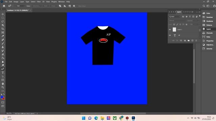216x121 pixels.
Task: Click the red background color swatch
Action: point(4,99)
